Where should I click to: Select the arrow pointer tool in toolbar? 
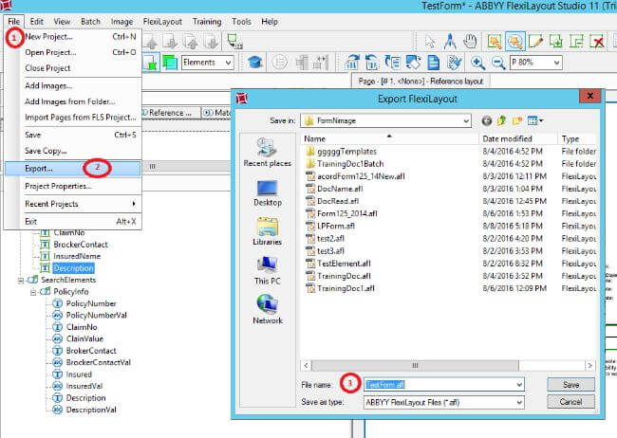pyautogui.click(x=430, y=42)
